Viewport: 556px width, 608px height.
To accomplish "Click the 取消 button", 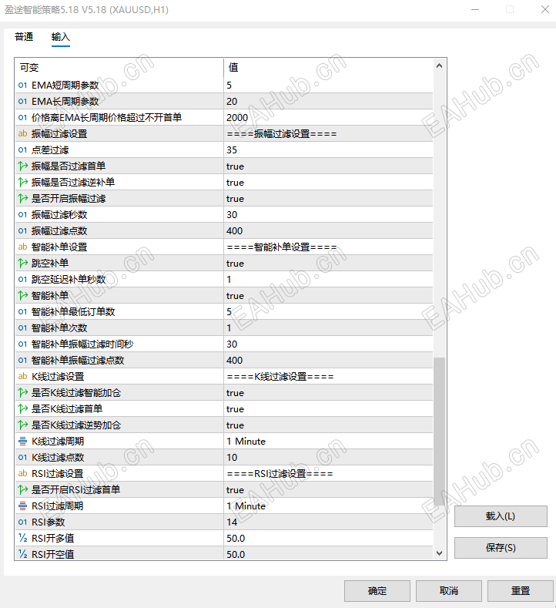I will click(x=449, y=590).
